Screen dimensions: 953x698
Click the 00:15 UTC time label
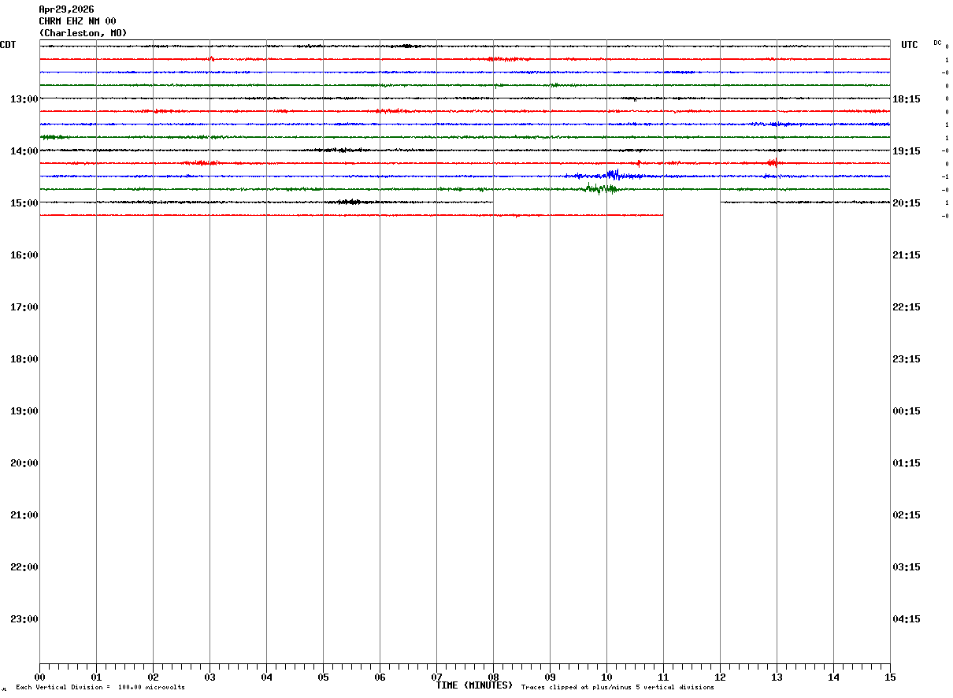coord(907,410)
